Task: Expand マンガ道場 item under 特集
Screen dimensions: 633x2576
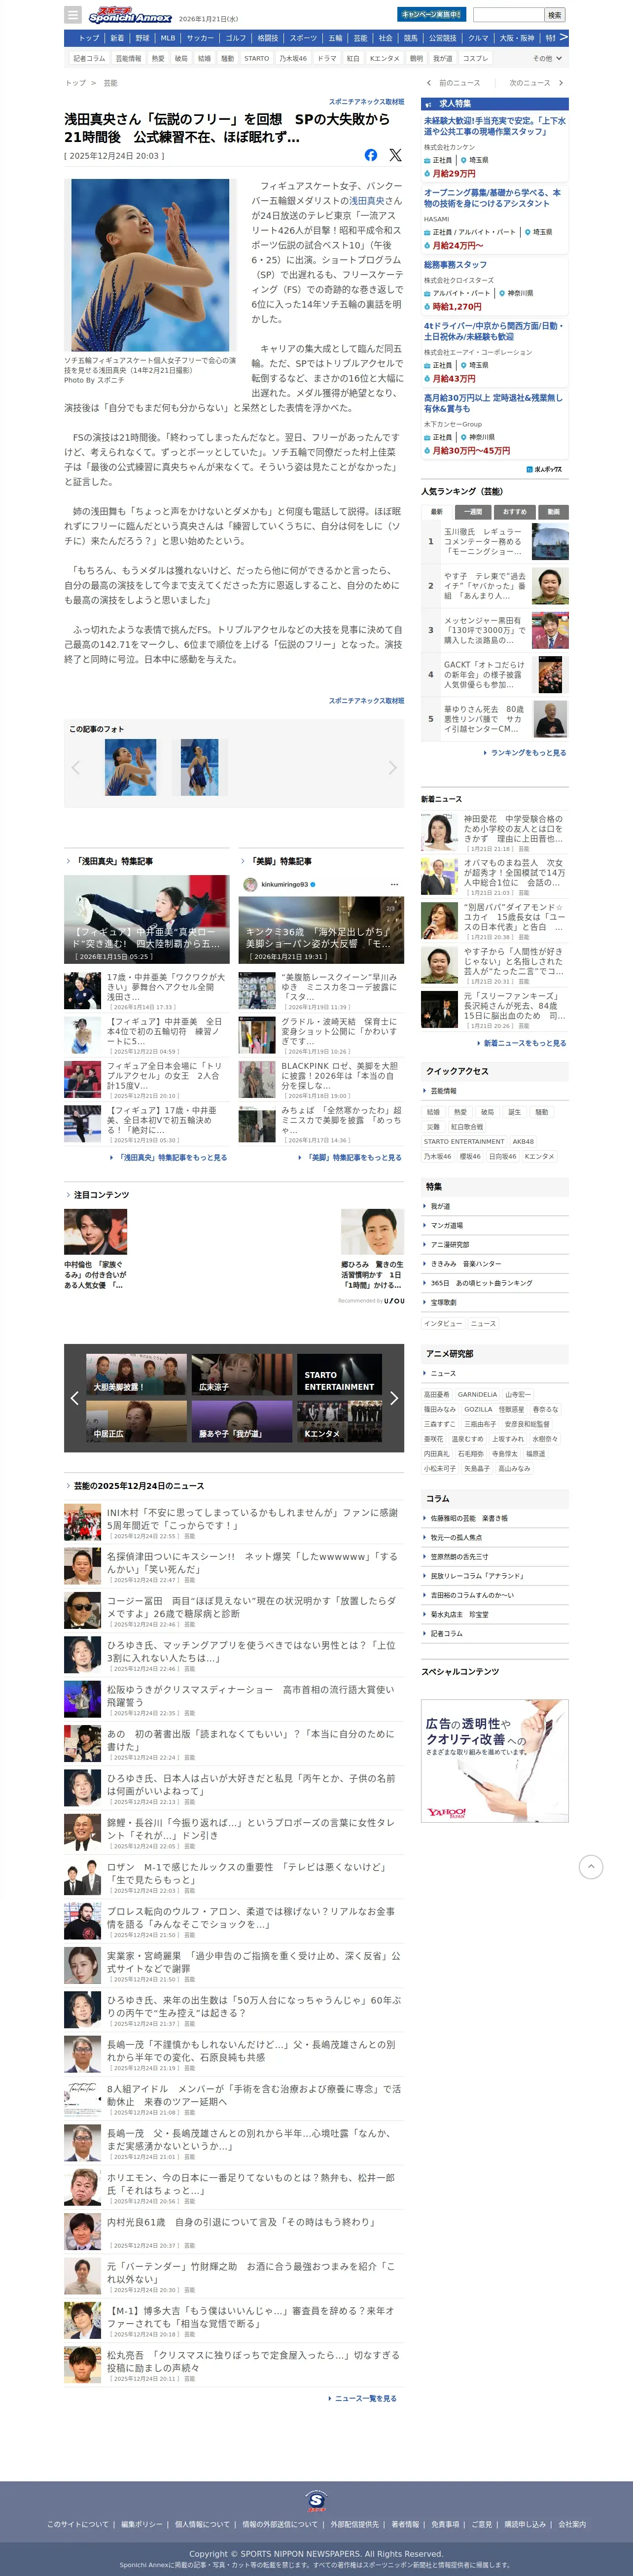Action: pos(495,1225)
